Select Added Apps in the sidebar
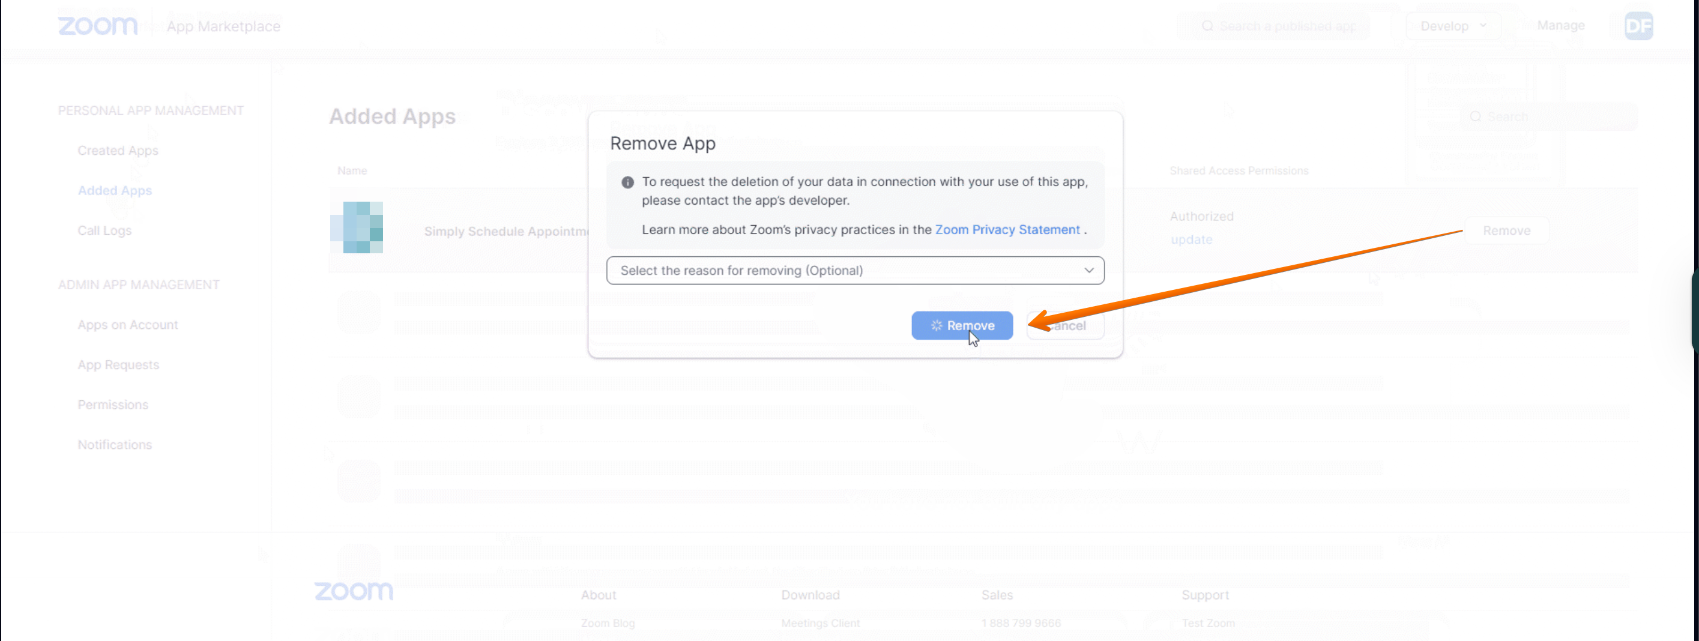1699x641 pixels. (x=115, y=191)
